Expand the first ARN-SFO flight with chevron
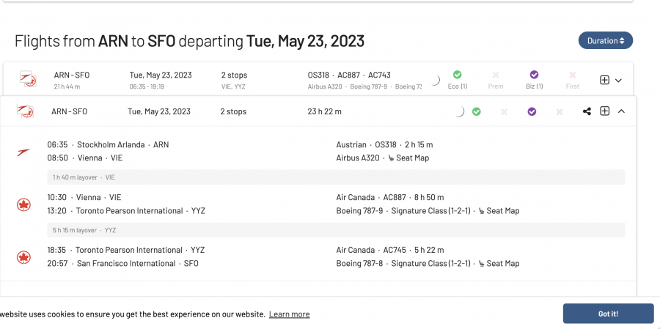 point(619,80)
